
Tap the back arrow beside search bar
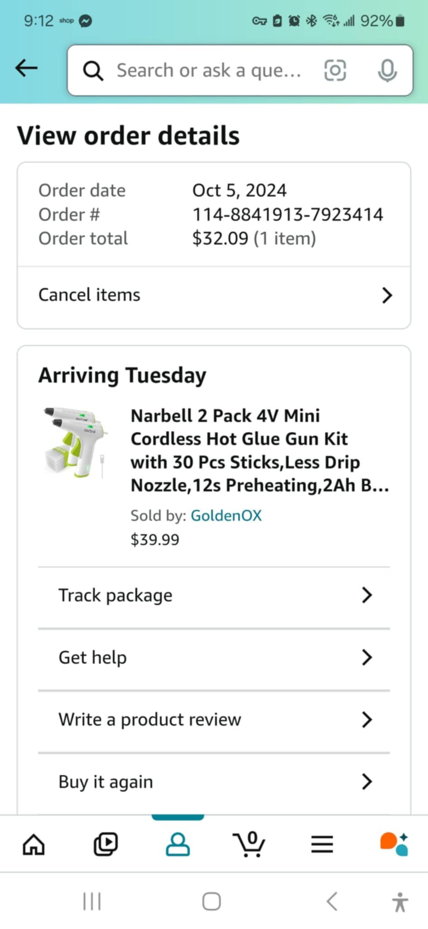tap(26, 68)
